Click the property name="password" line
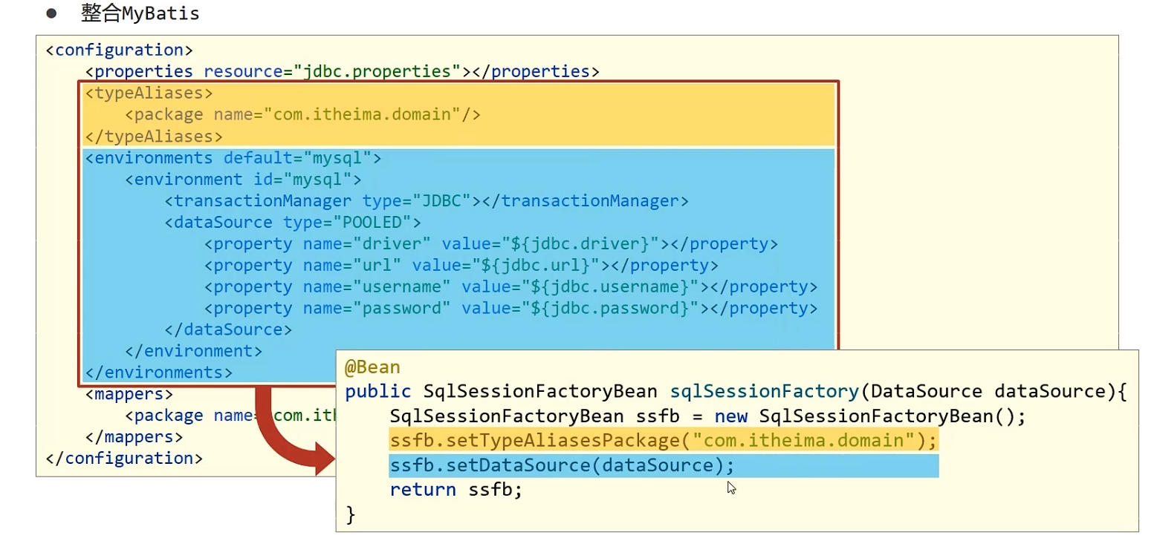Image resolution: width=1157 pixels, height=541 pixels. tap(511, 309)
